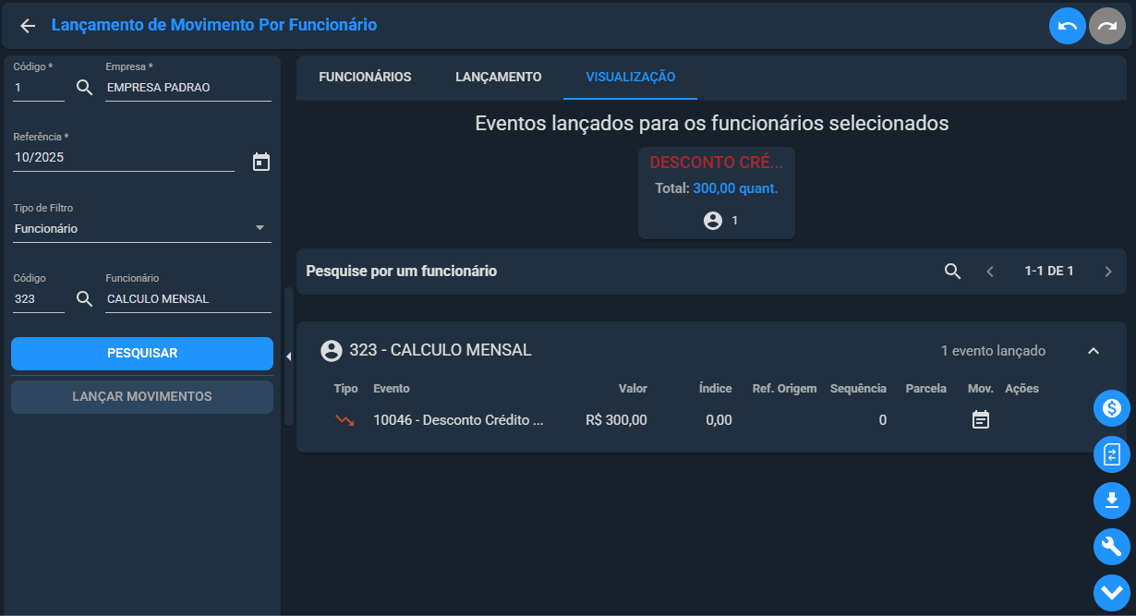This screenshot has width=1136, height=616.
Task: Click the 1-1 DE 1 pagination text
Action: tap(1049, 272)
